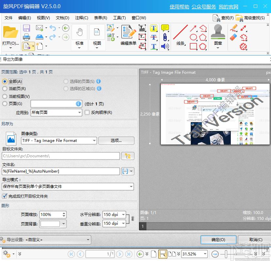Adjust the 页面缩放 100% stepper arrows

tap(64, 215)
